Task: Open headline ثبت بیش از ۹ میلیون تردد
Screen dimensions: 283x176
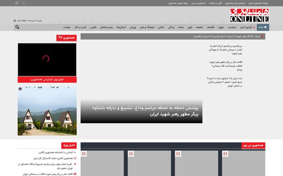Action: (x=224, y=82)
